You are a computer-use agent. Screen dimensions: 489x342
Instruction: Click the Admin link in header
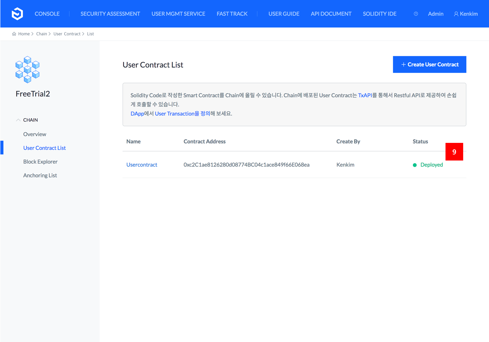(x=435, y=14)
